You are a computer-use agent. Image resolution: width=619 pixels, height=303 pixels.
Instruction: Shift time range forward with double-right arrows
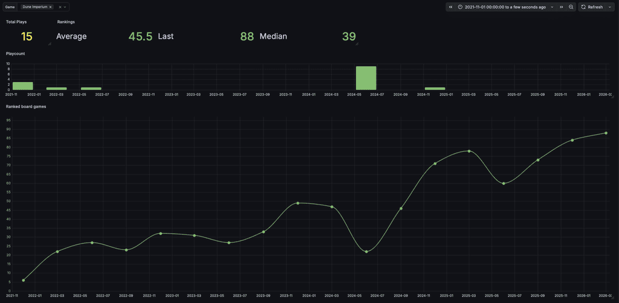tap(561, 7)
